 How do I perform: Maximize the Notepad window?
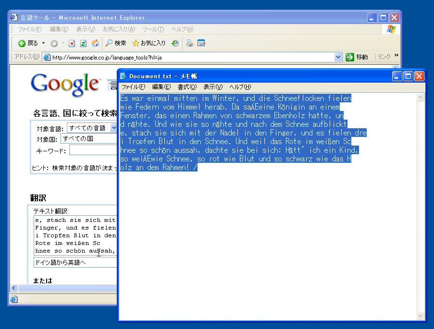pos(408,76)
